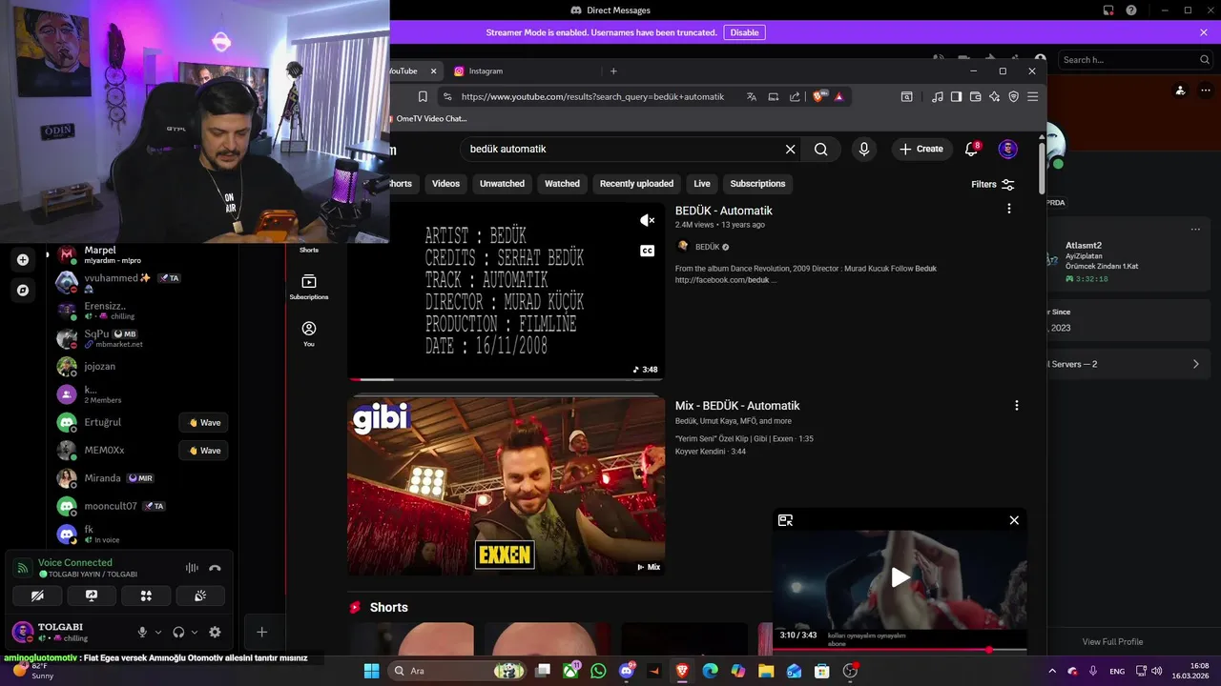Viewport: 1221px width, 686px height.
Task: Open Brave Wallet icon
Action: pyautogui.click(x=975, y=96)
